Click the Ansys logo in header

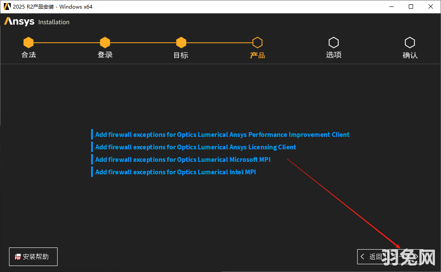click(20, 22)
